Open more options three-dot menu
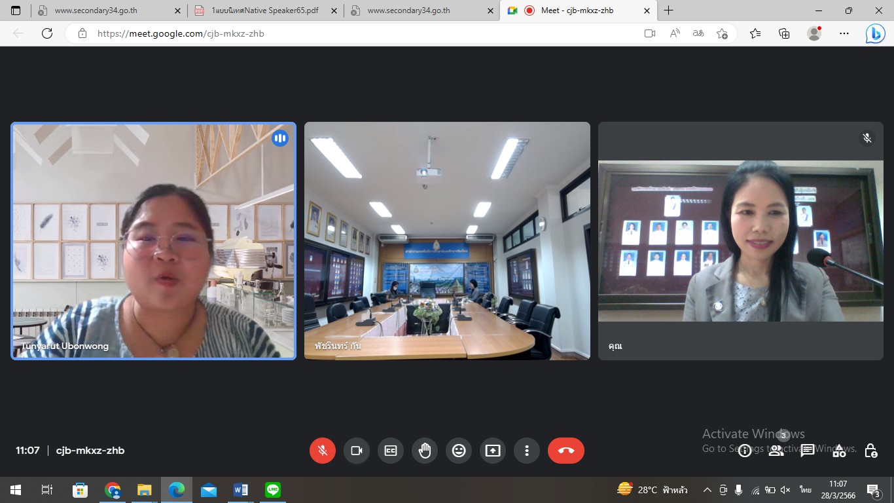This screenshot has width=894, height=503. [526, 451]
